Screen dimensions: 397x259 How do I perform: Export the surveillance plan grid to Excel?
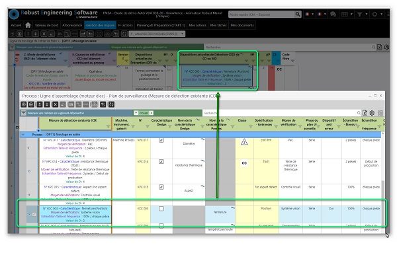click(365, 113)
